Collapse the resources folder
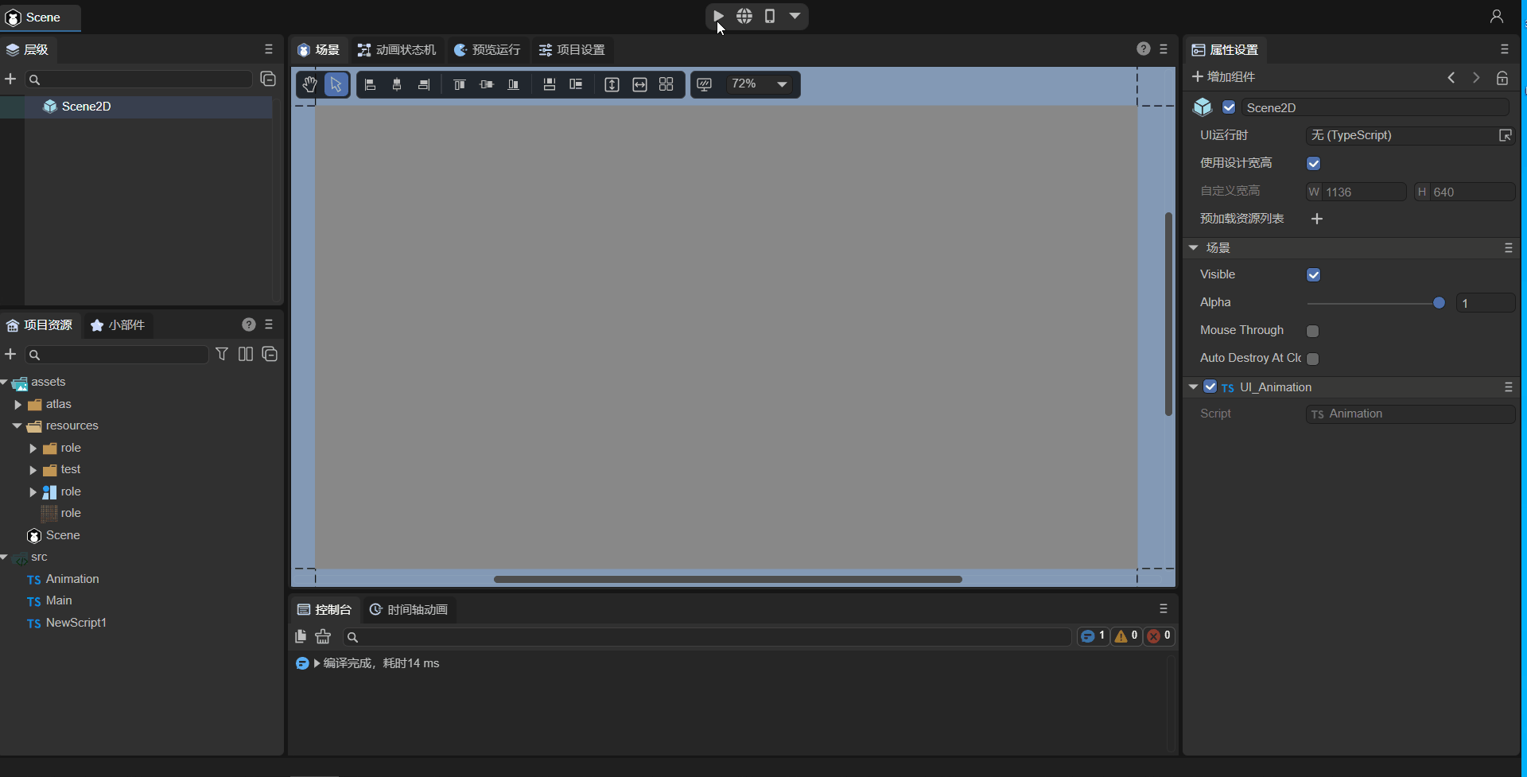Image resolution: width=1527 pixels, height=777 pixels. (x=17, y=426)
